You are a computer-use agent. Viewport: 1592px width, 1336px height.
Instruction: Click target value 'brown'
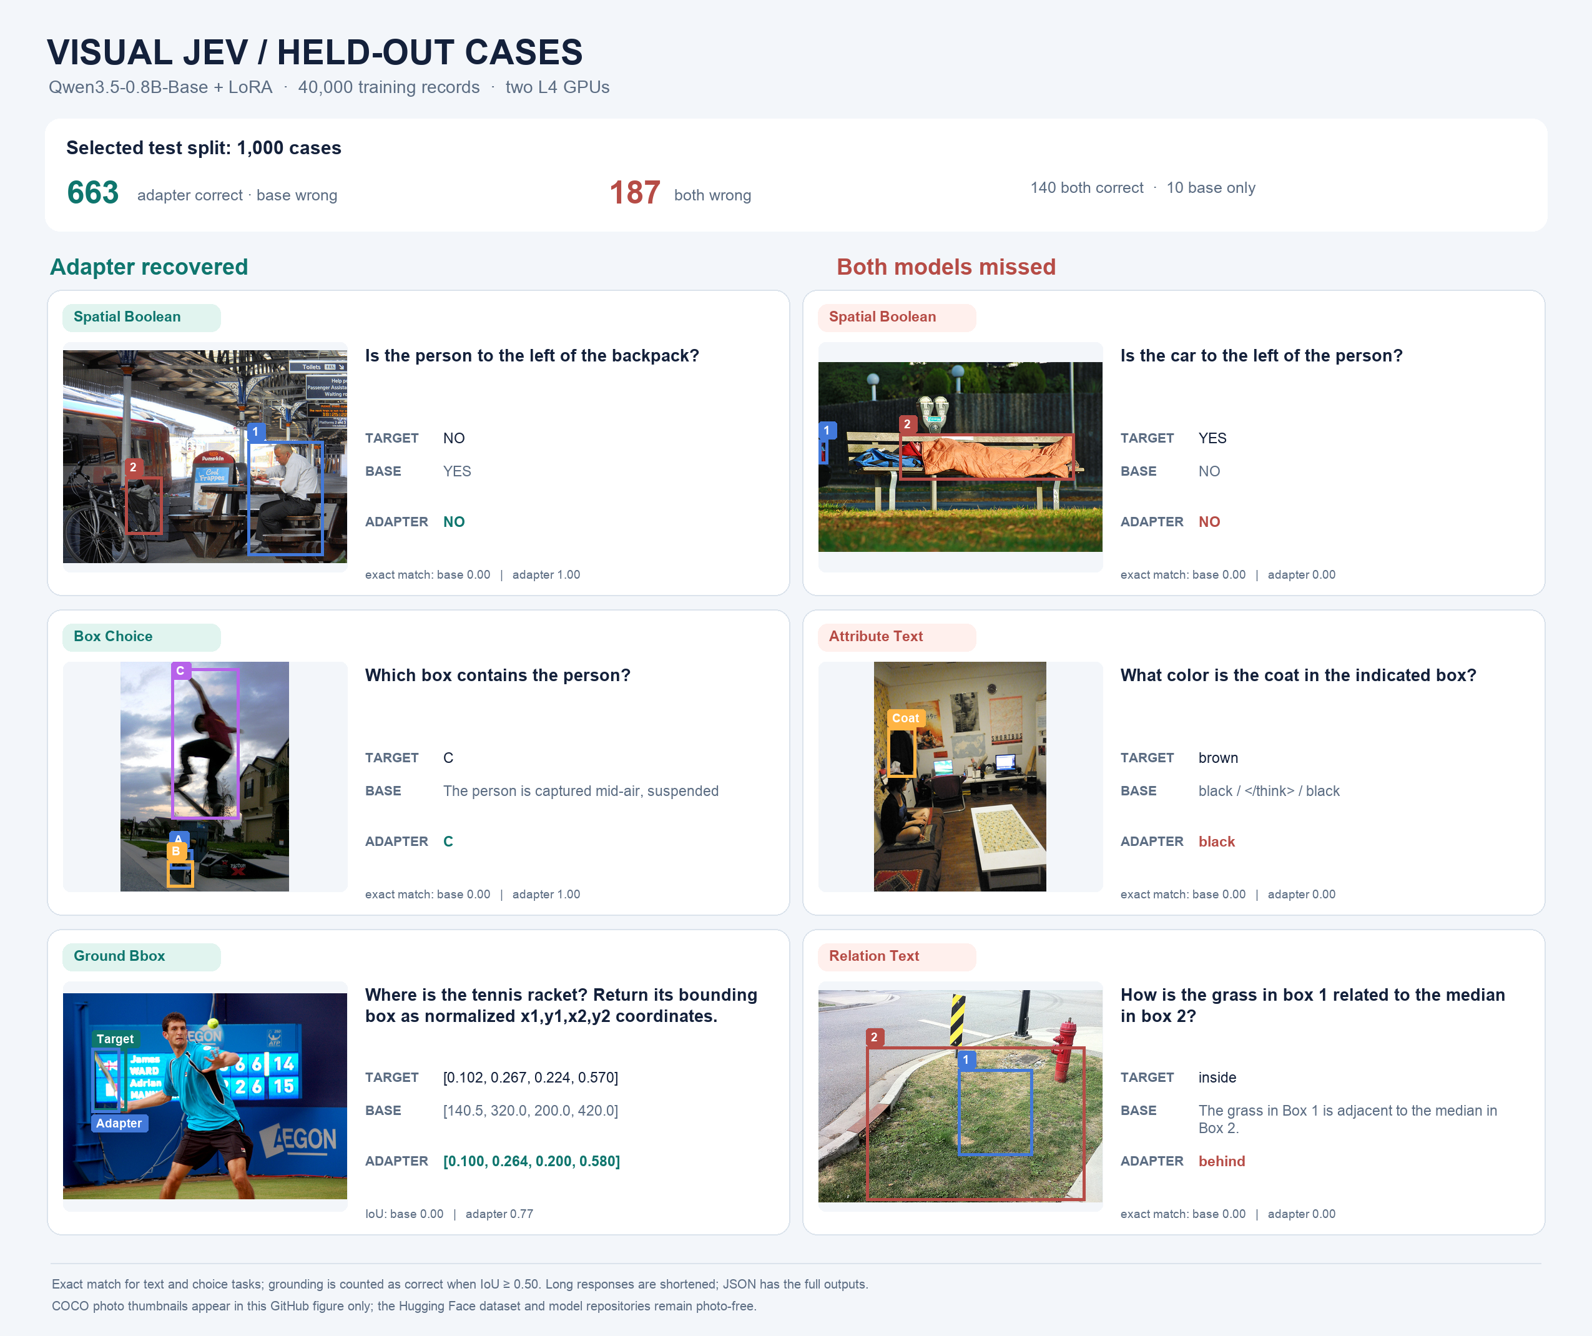click(x=1217, y=759)
